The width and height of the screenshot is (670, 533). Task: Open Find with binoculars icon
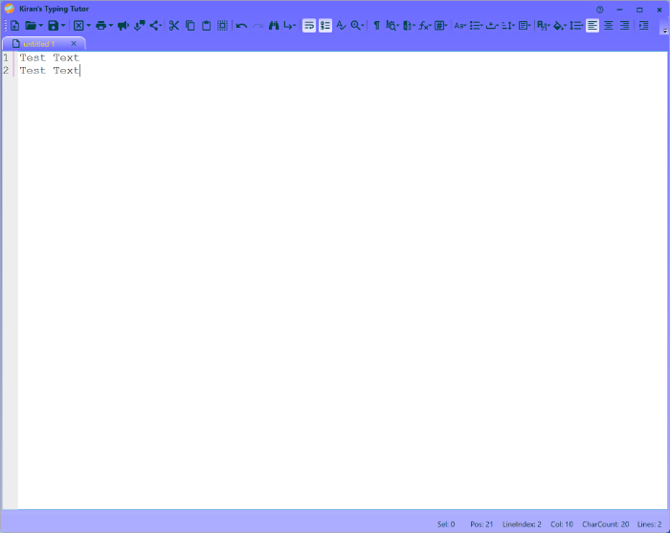pos(274,26)
